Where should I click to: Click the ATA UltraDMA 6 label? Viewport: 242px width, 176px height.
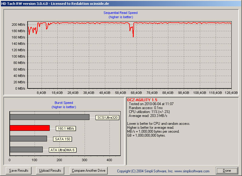(x=62, y=150)
